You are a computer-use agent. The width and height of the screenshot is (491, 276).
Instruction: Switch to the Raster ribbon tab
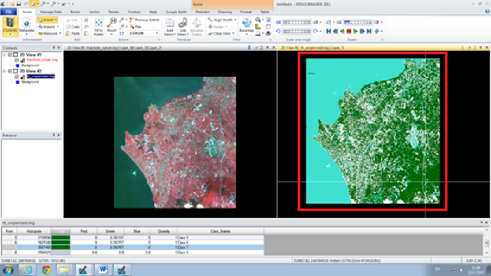[75, 11]
